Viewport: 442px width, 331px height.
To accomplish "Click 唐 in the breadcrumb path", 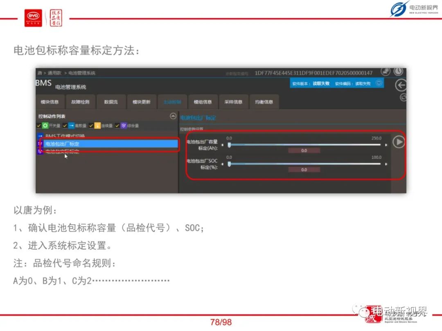I will pyautogui.click(x=40, y=73).
